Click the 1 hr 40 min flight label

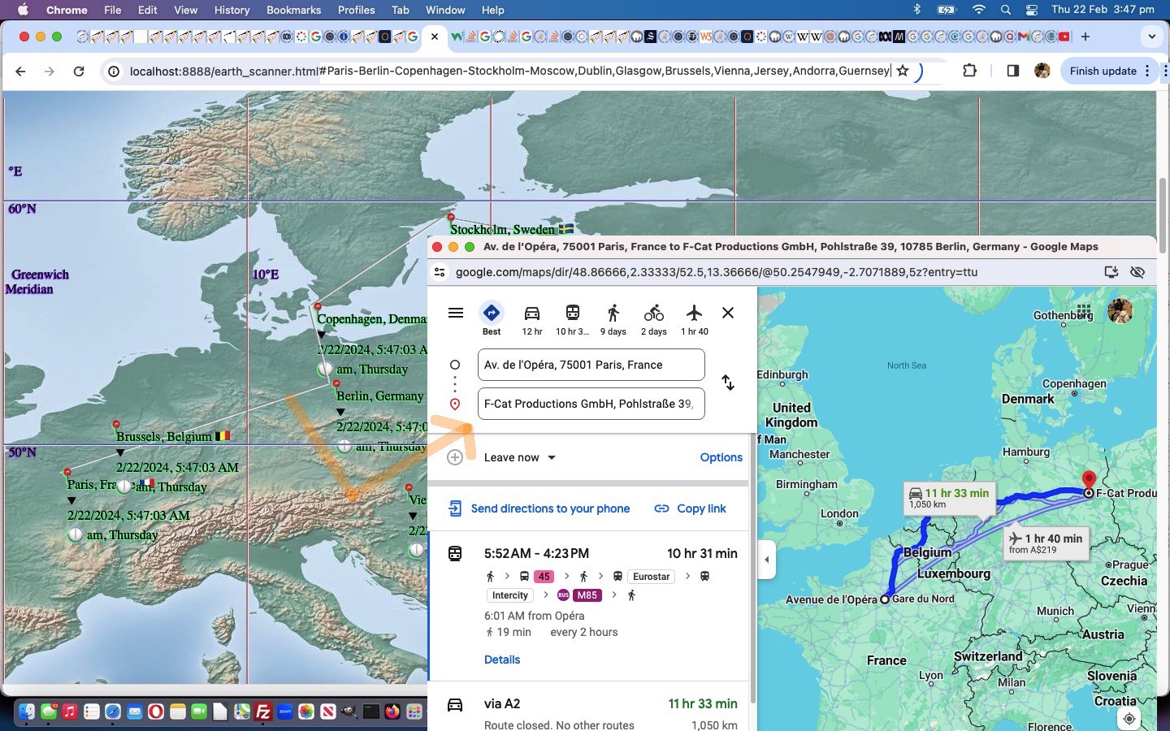[1046, 543]
